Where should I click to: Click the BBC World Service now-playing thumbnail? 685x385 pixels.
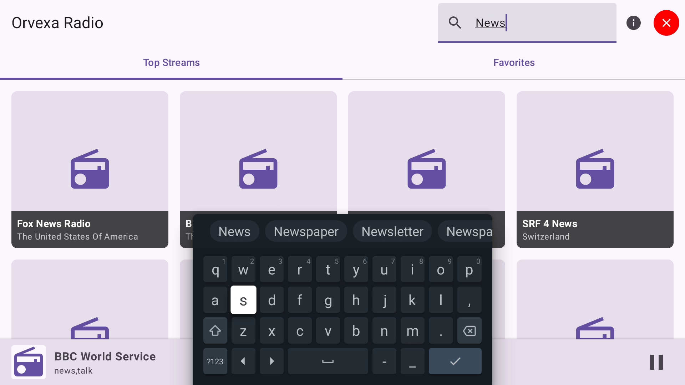click(29, 362)
